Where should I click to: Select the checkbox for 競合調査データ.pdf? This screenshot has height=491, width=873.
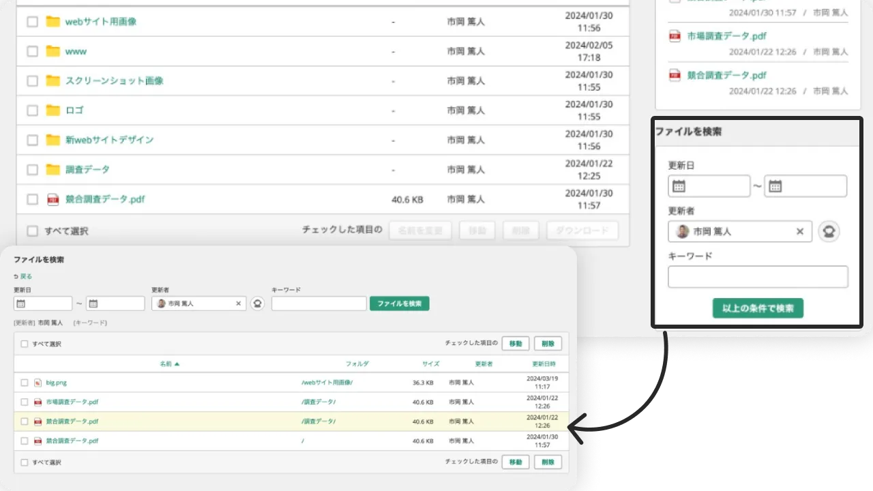[x=32, y=199]
